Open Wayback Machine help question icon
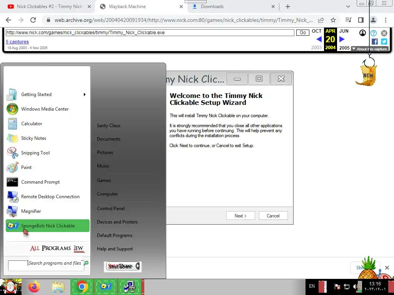The width and height of the screenshot is (394, 295). [x=374, y=33]
